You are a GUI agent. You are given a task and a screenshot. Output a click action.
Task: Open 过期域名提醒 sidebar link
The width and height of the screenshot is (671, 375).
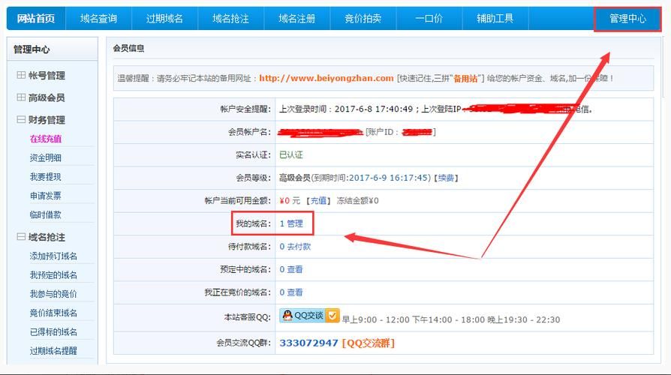pyautogui.click(x=53, y=351)
